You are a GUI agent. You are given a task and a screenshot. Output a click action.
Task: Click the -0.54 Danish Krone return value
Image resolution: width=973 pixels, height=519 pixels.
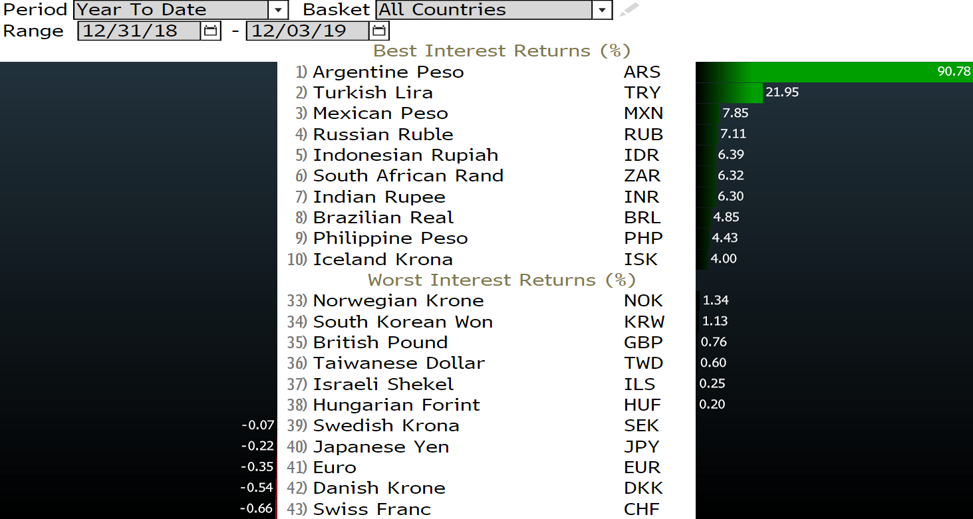pos(258,488)
